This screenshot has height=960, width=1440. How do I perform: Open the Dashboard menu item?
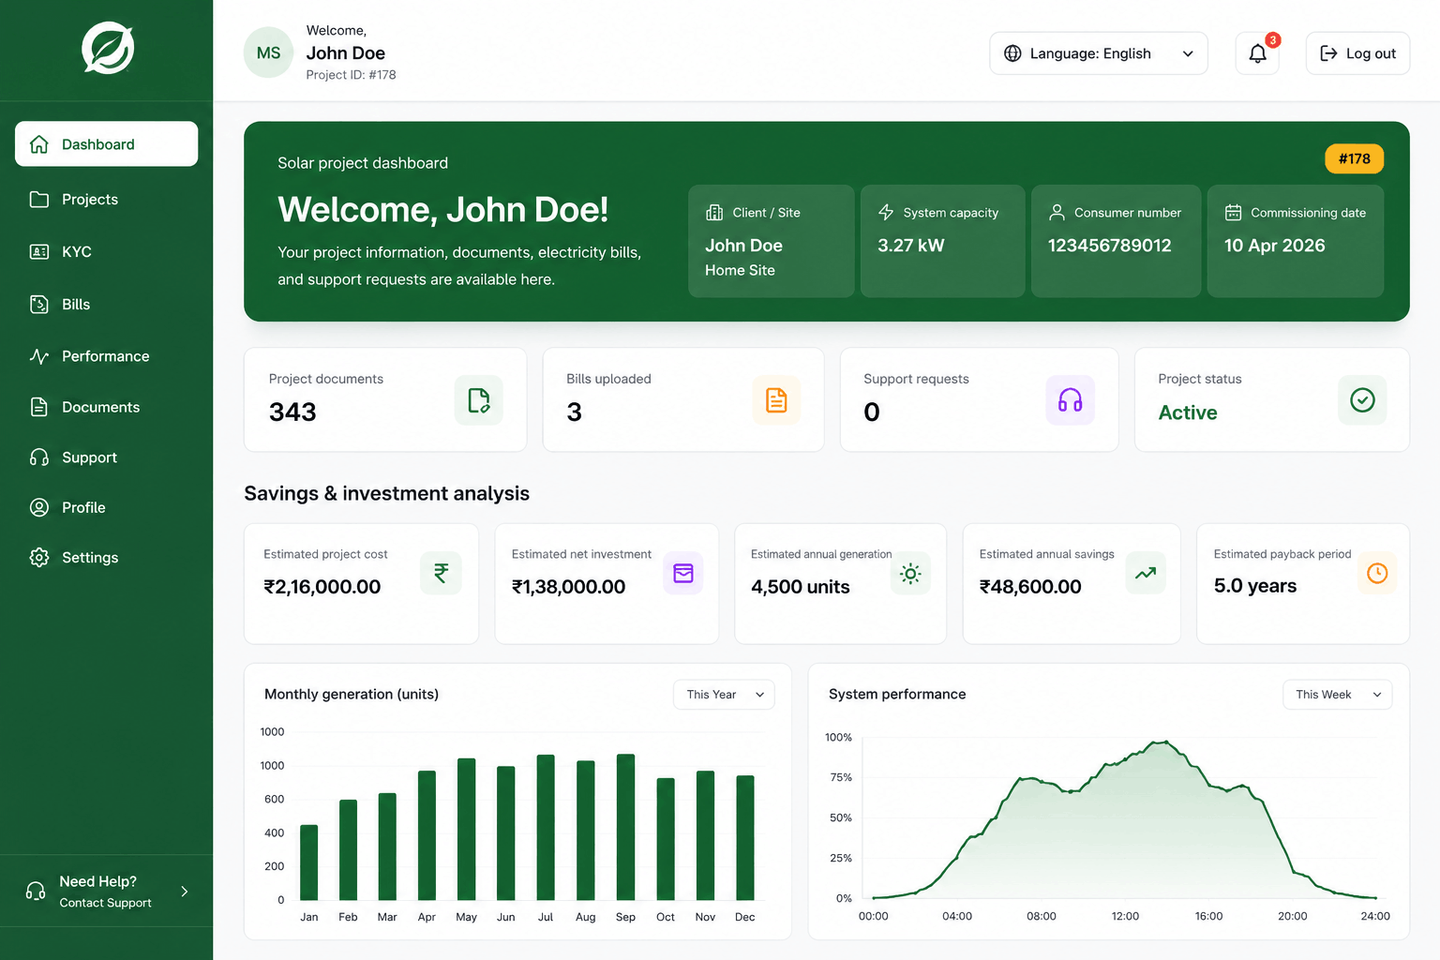106,143
